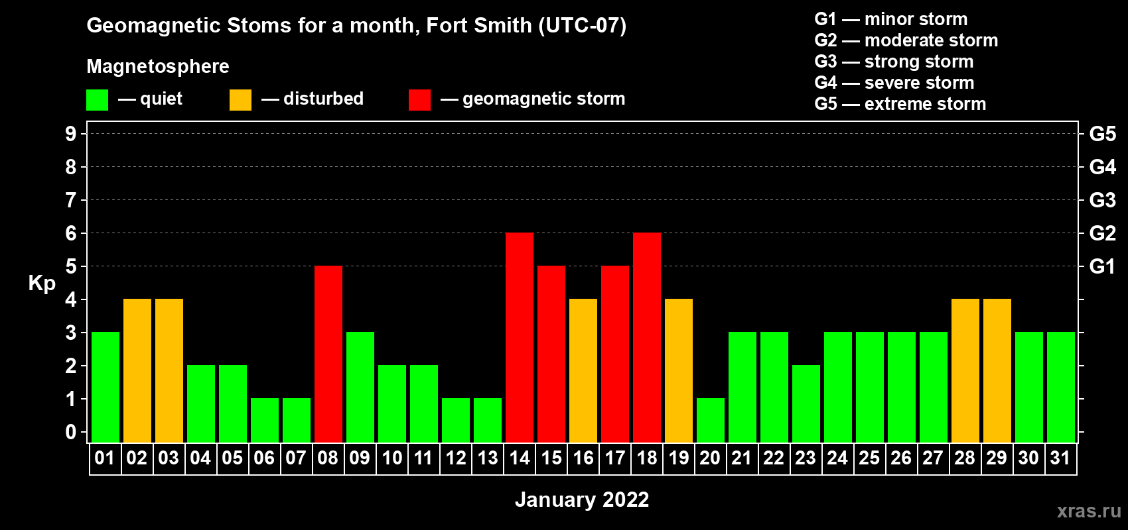This screenshot has height=530, width=1128.
Task: Click the green bar for January 13
Action: pyautogui.click(x=488, y=421)
